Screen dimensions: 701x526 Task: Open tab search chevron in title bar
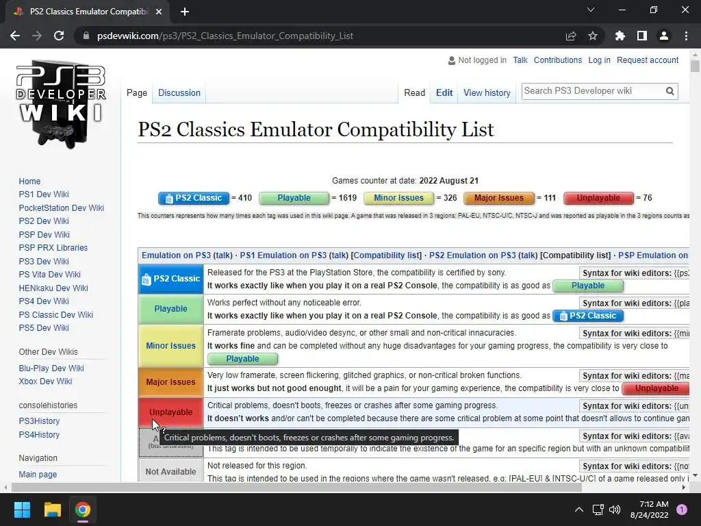(591, 10)
